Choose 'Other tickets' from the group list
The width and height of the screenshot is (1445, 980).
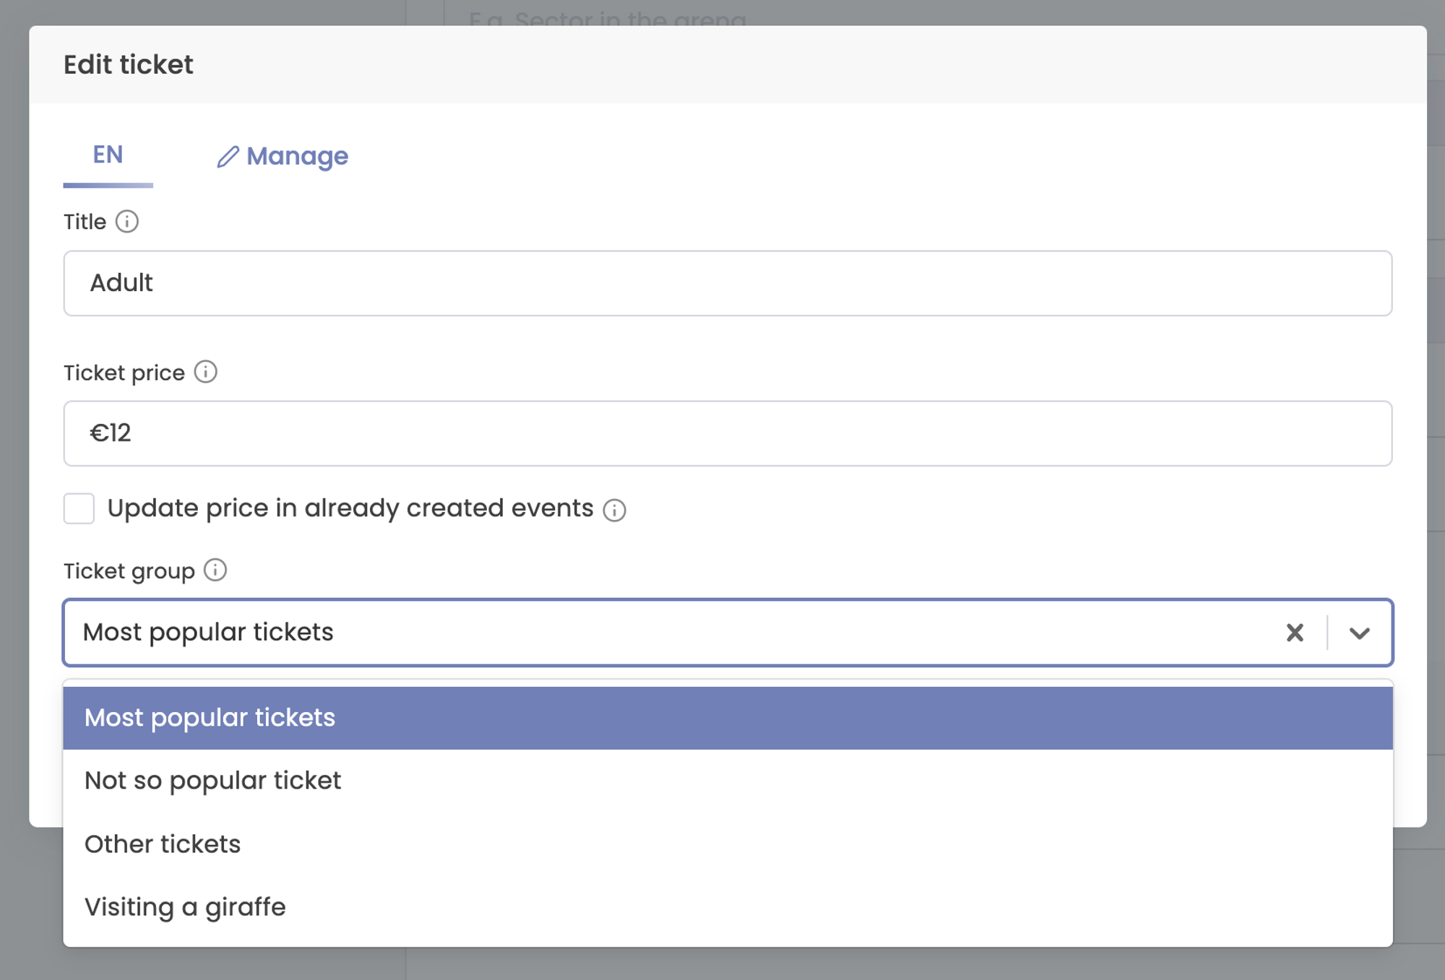163,844
